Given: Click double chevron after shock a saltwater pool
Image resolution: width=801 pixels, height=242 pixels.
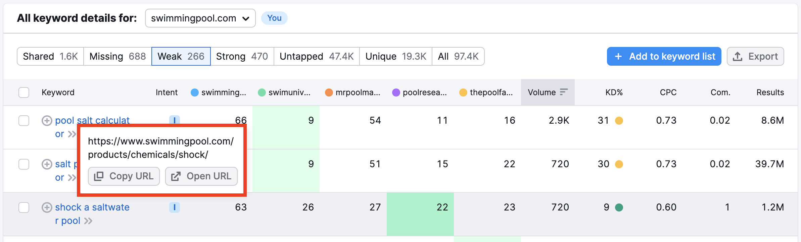Looking at the screenshot, I should pyautogui.click(x=88, y=221).
